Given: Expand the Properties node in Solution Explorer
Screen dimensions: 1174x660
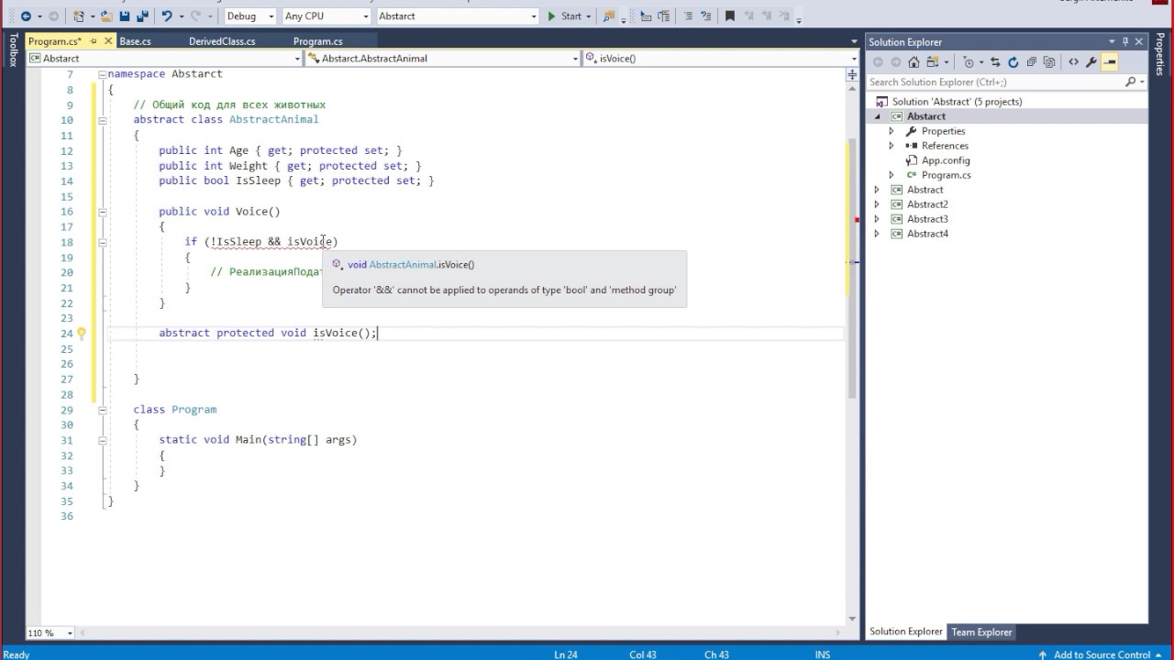Looking at the screenshot, I should [x=892, y=131].
